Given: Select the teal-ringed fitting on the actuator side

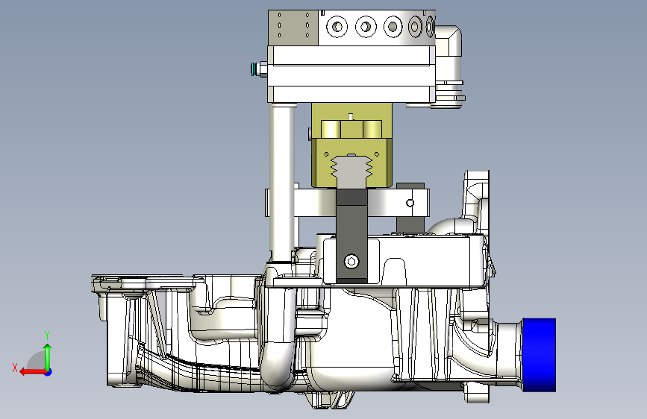Looking at the screenshot, I should pos(258,69).
